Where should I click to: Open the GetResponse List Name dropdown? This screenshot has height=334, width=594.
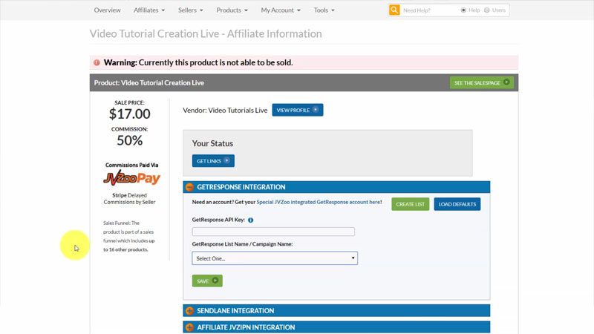pyautogui.click(x=275, y=258)
